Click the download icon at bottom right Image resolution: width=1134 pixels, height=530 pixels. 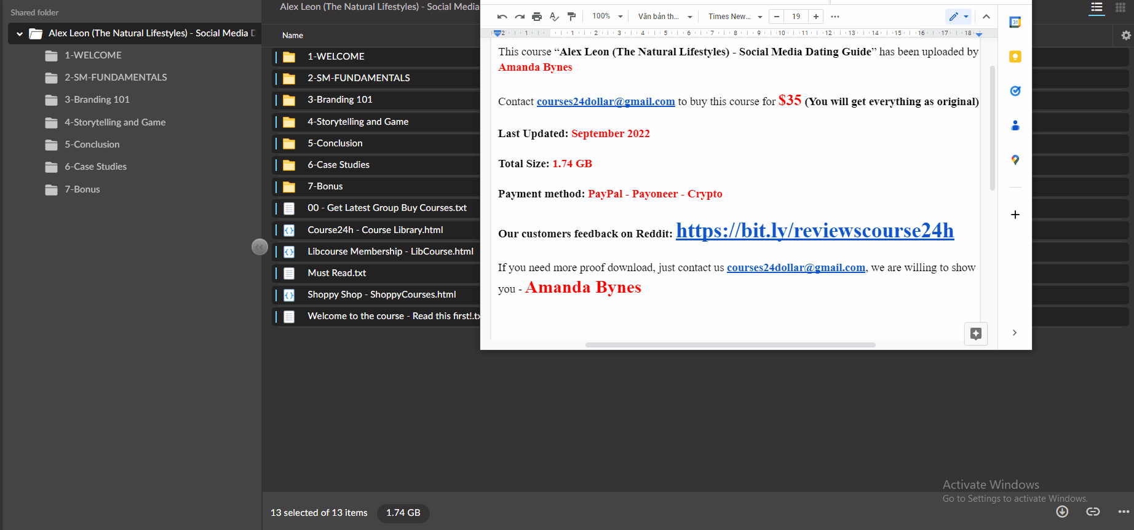[x=1062, y=512]
